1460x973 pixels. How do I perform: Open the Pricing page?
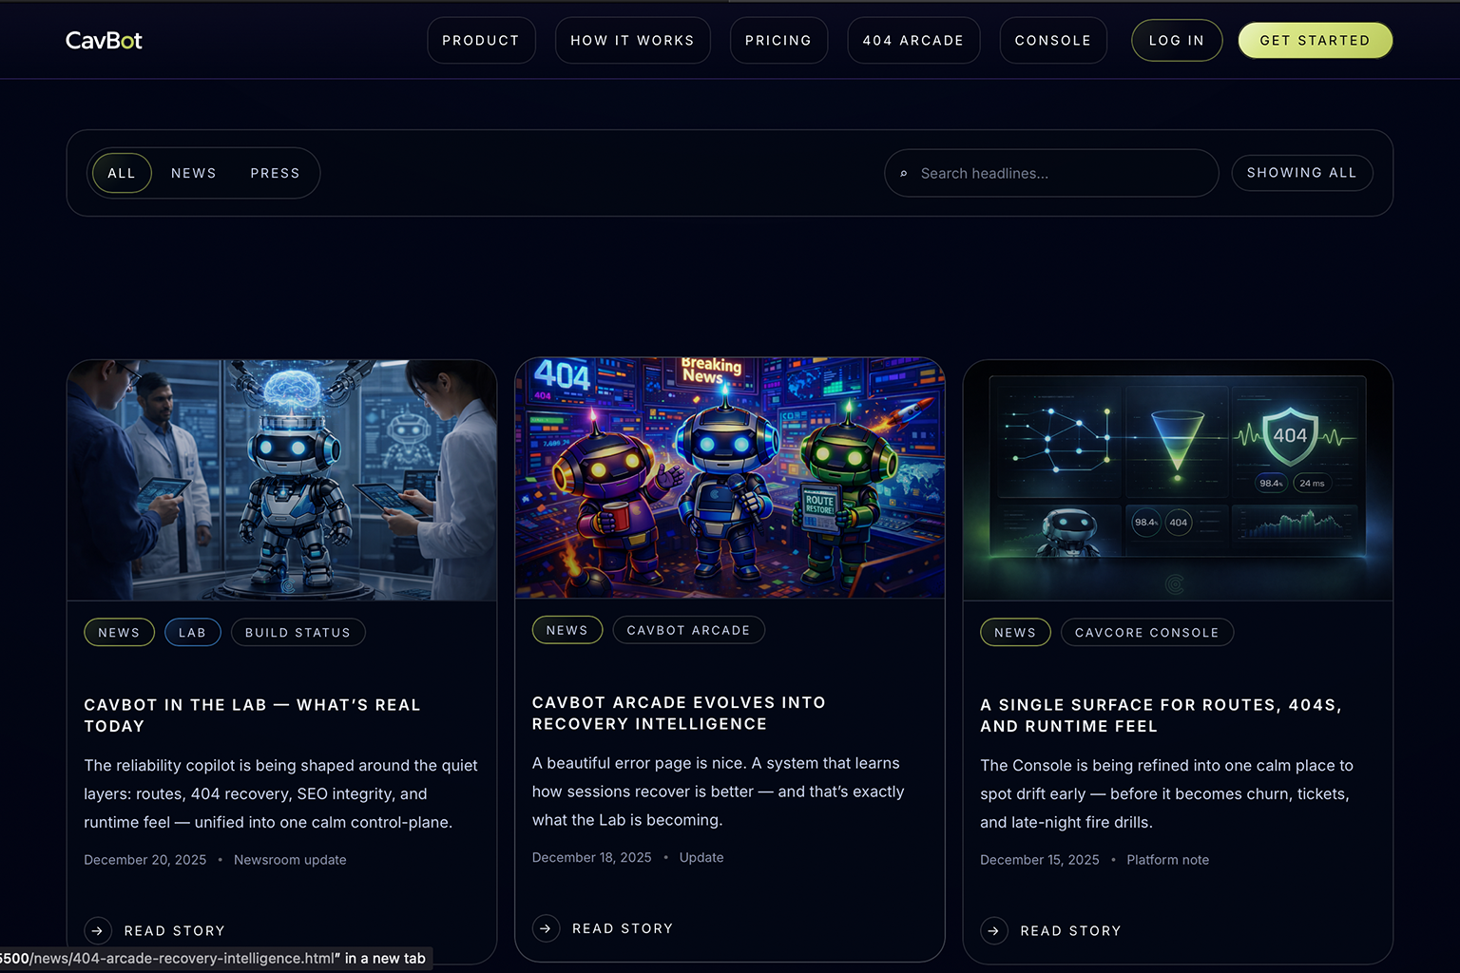(x=778, y=40)
